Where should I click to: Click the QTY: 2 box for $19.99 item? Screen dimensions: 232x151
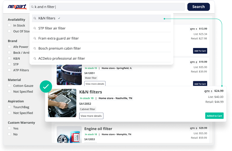coord(194,62)
